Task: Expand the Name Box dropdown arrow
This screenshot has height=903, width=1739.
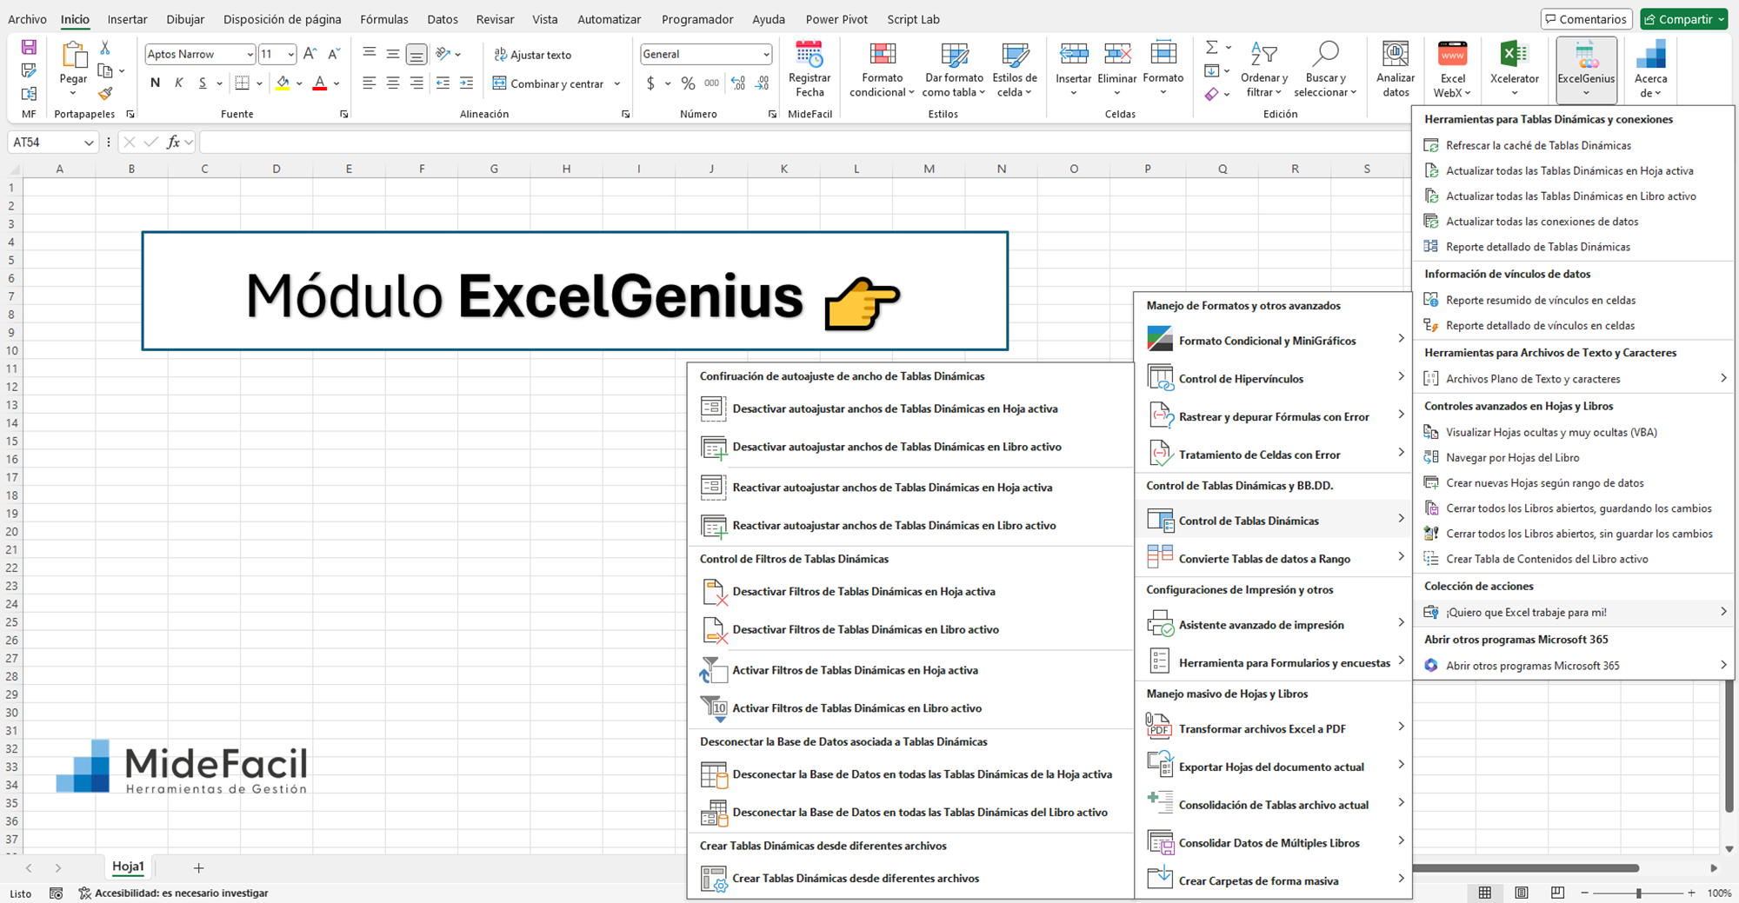Action: click(x=89, y=143)
